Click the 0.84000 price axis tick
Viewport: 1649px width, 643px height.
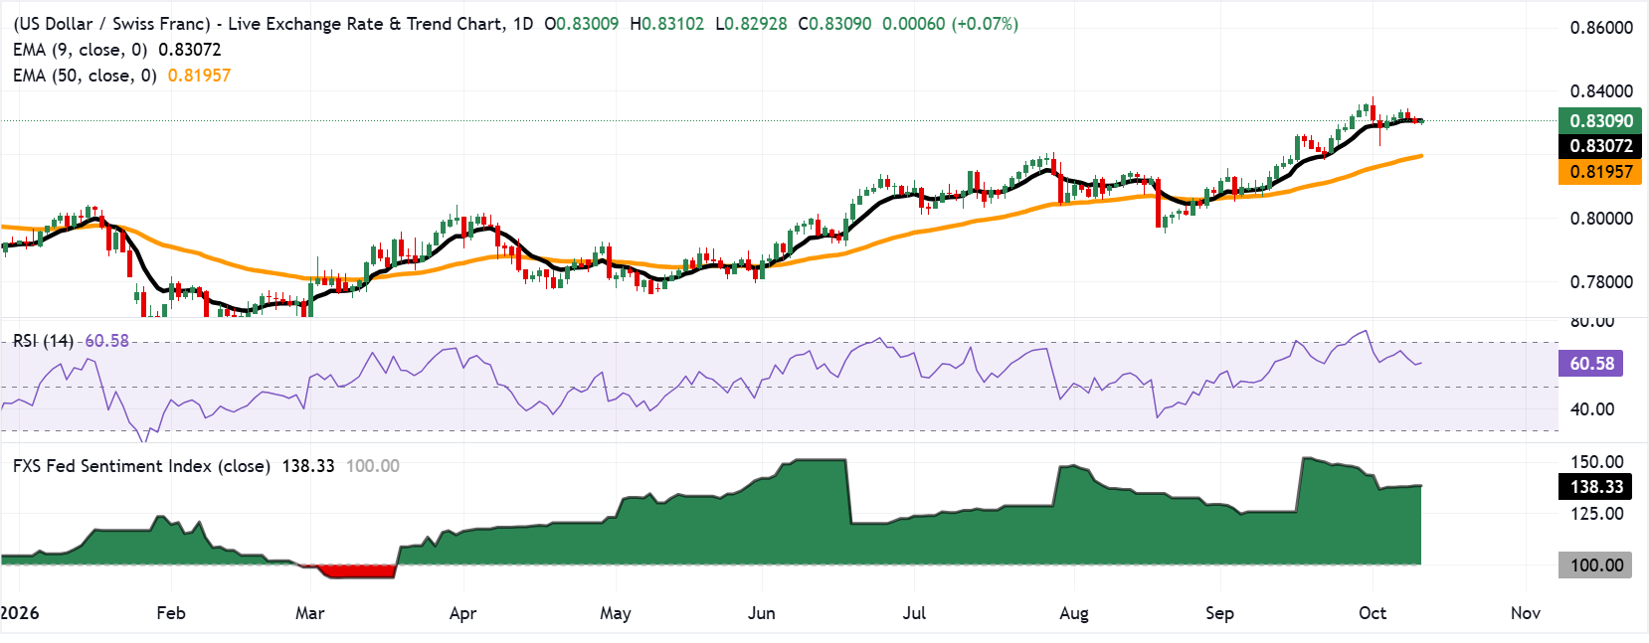click(1601, 91)
